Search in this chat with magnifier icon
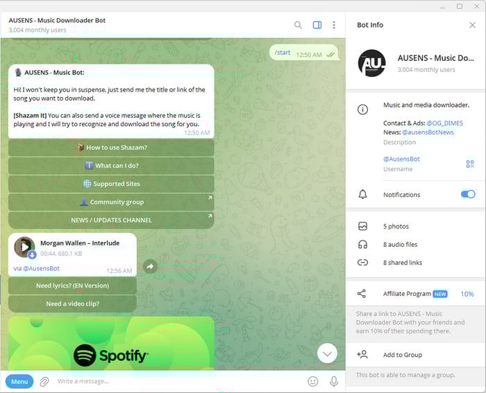Screen dimensions: 486x393 [x=298, y=25]
